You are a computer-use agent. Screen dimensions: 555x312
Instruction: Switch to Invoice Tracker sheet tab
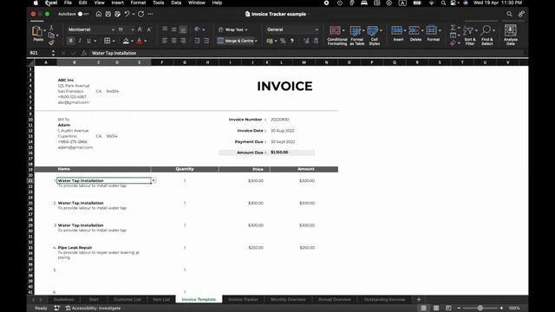tap(243, 300)
